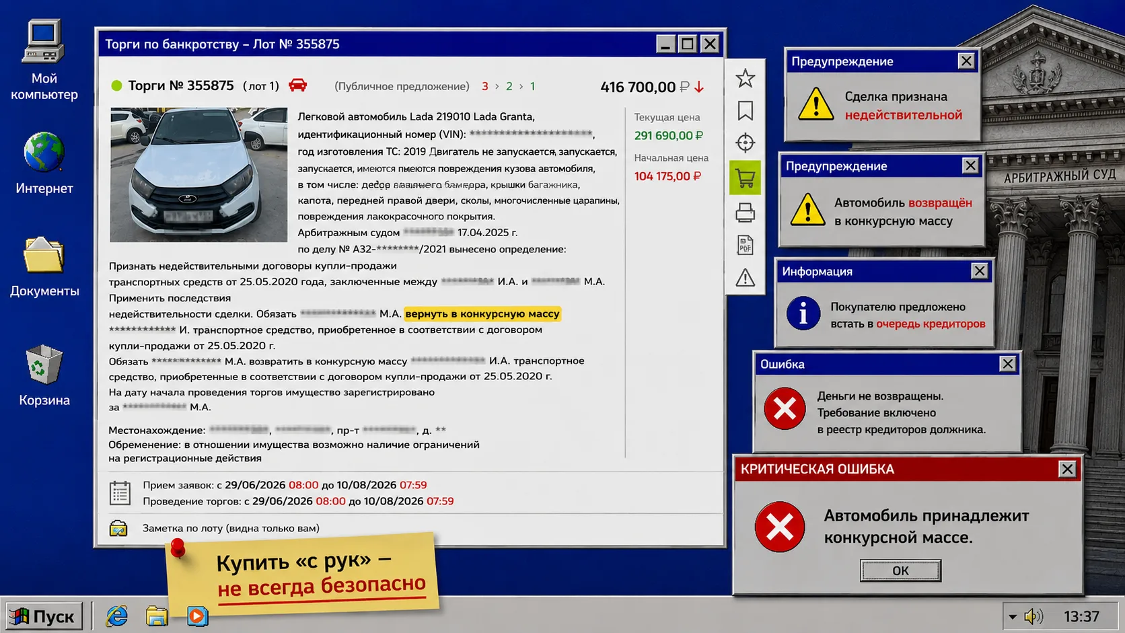Viewport: 1125px width, 633px height.
Task: Maximize the Торги по банкротству window
Action: click(687, 44)
